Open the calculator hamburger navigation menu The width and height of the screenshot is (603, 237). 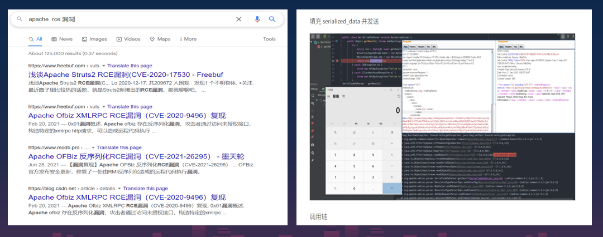pos(329,96)
